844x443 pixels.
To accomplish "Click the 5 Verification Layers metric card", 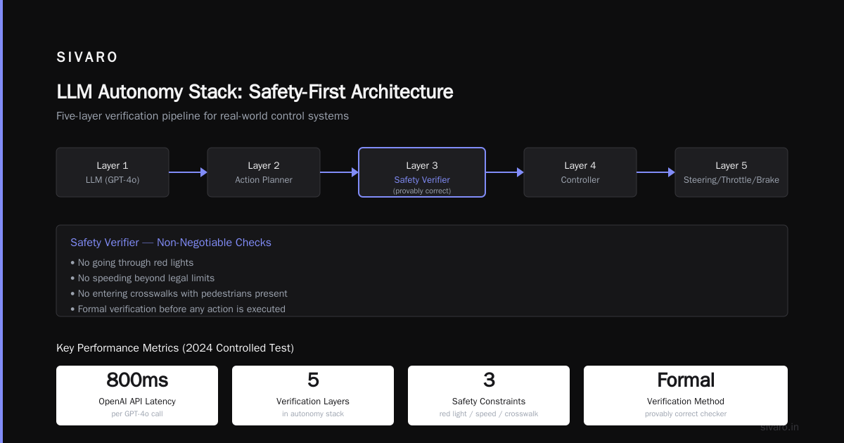I will point(313,395).
